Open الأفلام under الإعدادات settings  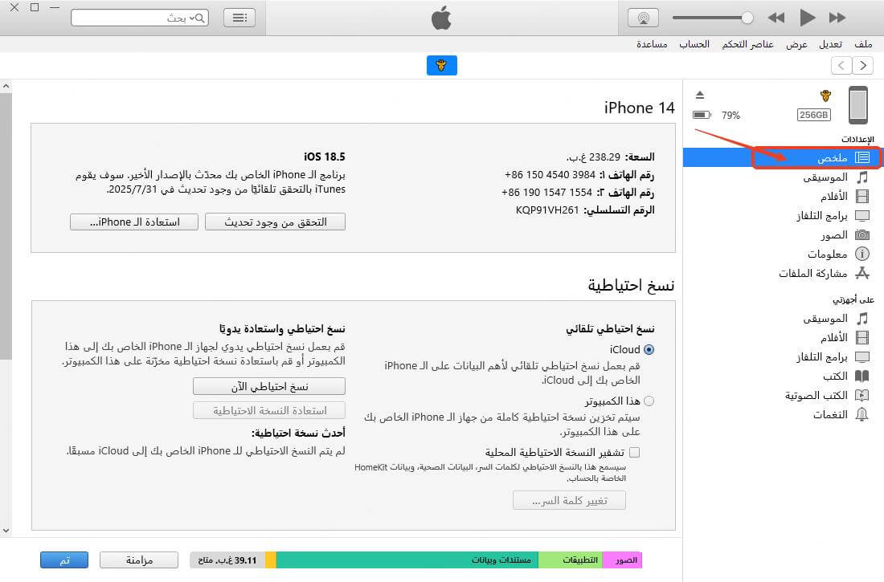[x=844, y=197]
